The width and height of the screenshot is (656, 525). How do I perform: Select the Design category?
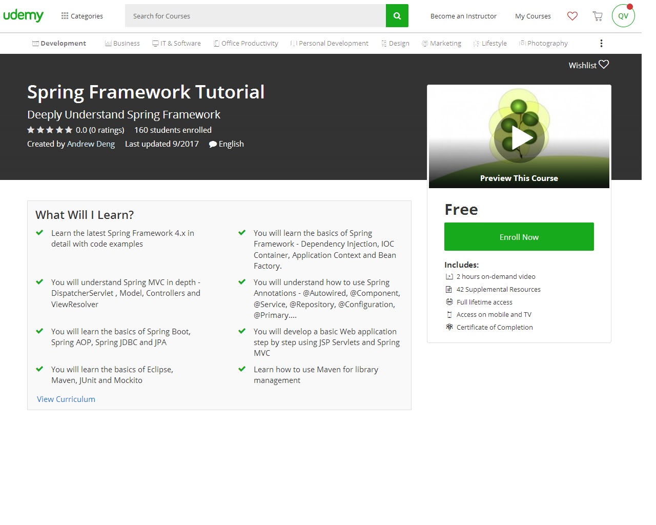tap(395, 43)
